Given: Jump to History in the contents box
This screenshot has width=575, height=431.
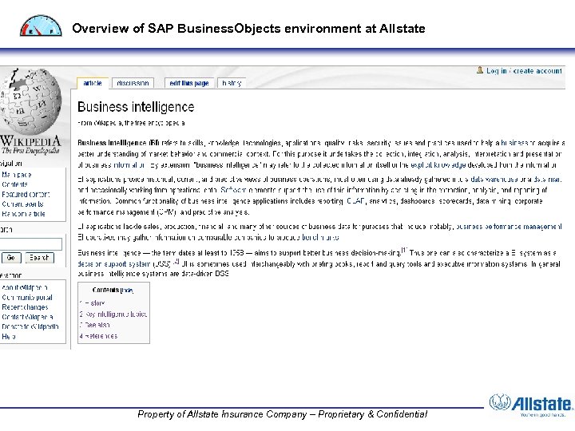Looking at the screenshot, I should point(93,303).
